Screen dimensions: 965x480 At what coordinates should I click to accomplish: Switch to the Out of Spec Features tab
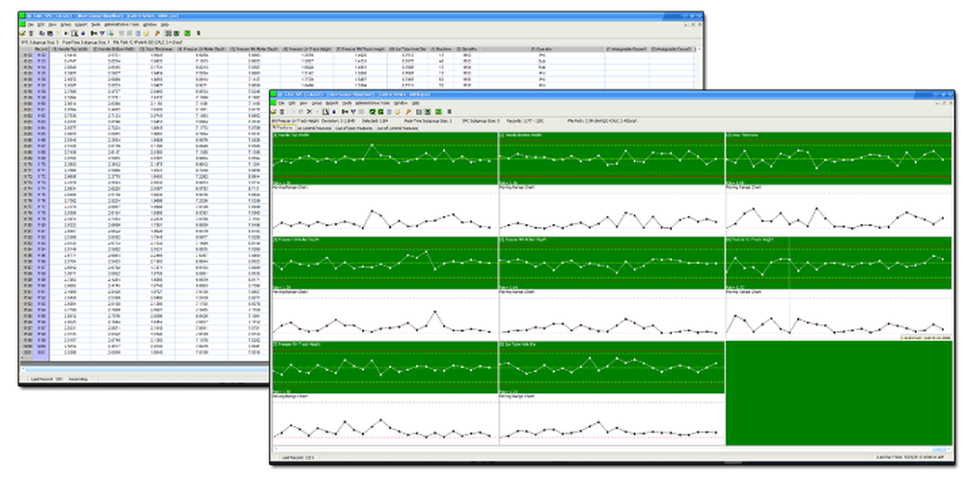coord(354,128)
